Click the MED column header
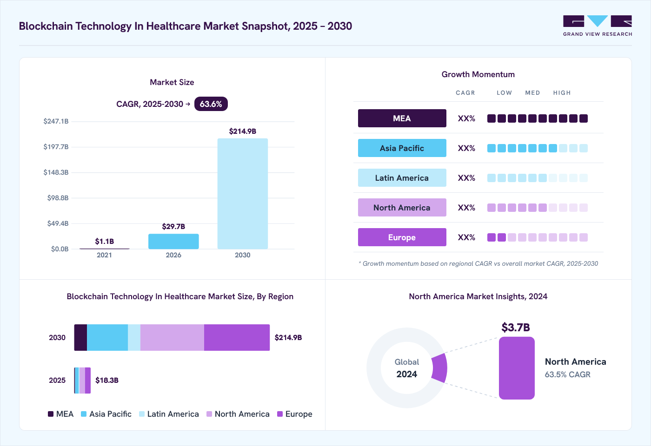 [532, 93]
